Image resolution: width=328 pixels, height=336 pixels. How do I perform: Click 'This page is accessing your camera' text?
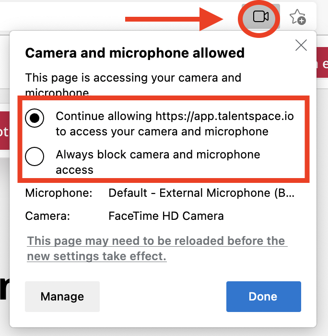click(x=133, y=78)
